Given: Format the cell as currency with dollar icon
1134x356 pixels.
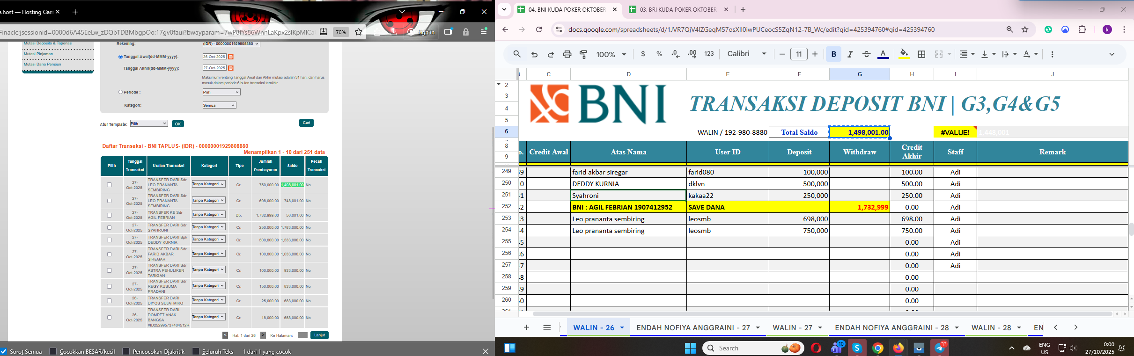Looking at the screenshot, I should click(x=643, y=54).
